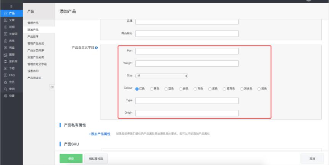Open the 资料库 library section

click(11, 61)
